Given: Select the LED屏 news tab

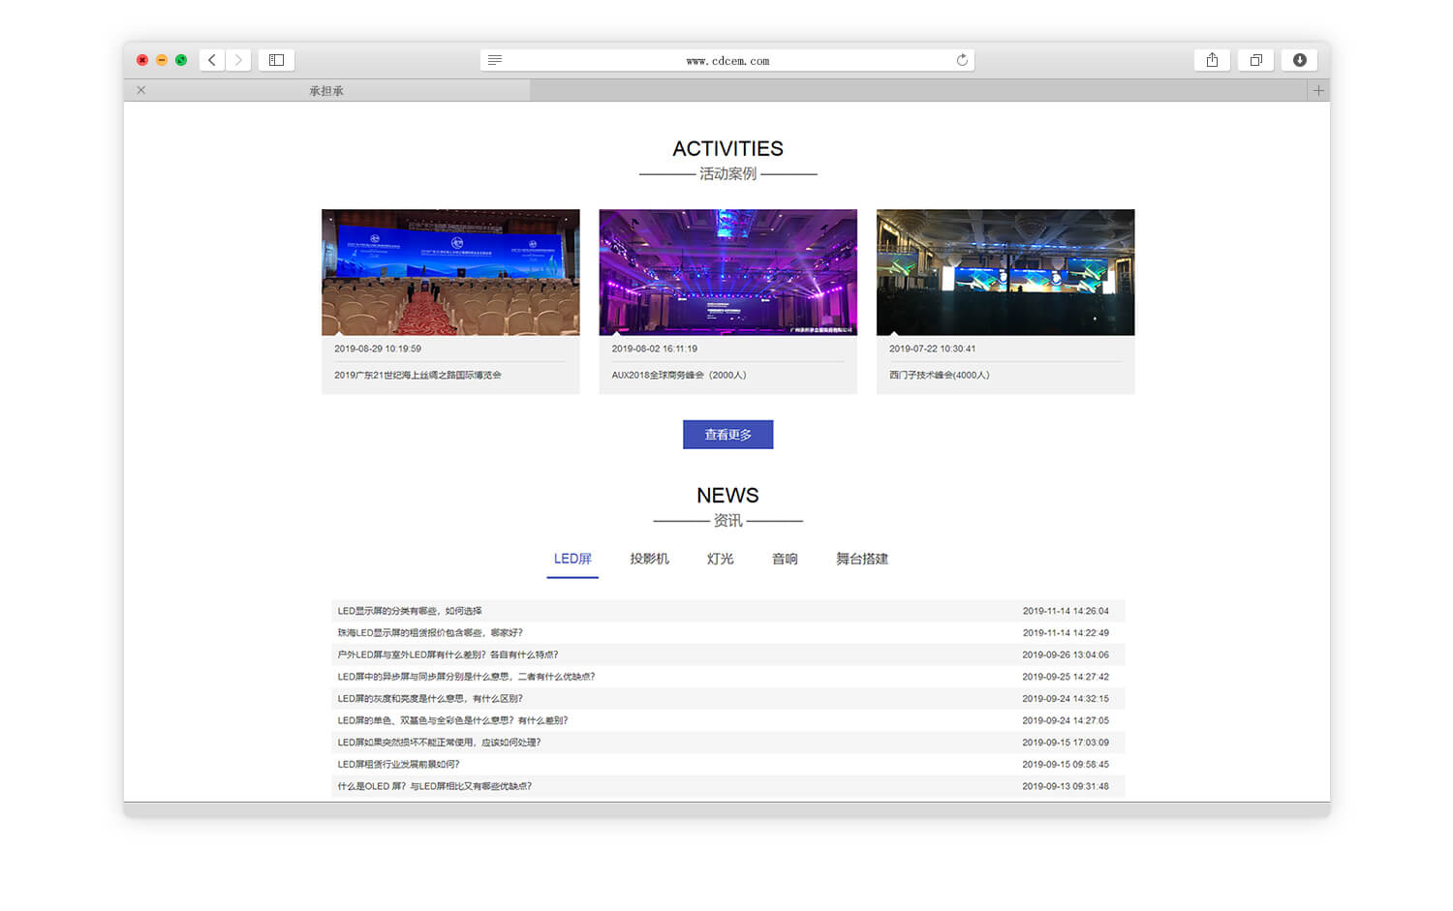Looking at the screenshot, I should point(572,559).
